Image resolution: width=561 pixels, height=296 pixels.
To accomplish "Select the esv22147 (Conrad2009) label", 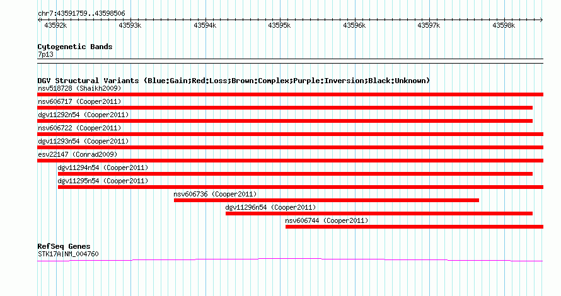I will (78, 154).
